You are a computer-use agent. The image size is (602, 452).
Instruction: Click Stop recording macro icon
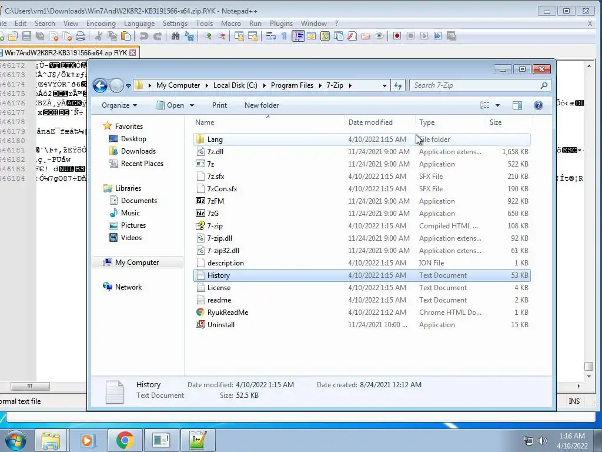(x=410, y=36)
